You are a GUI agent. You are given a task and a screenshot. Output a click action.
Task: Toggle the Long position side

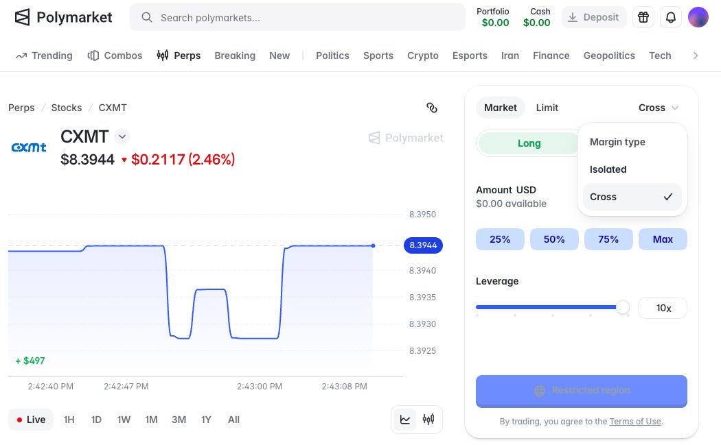(x=529, y=143)
